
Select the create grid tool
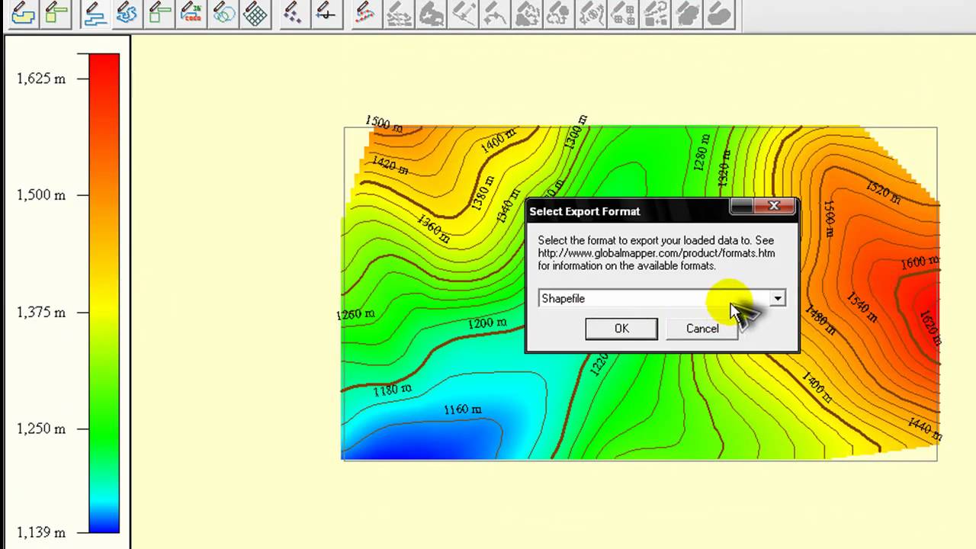coord(255,13)
